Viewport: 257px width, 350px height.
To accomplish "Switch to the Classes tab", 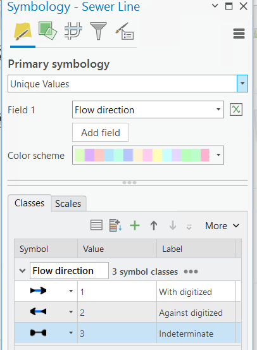I will point(30,203).
